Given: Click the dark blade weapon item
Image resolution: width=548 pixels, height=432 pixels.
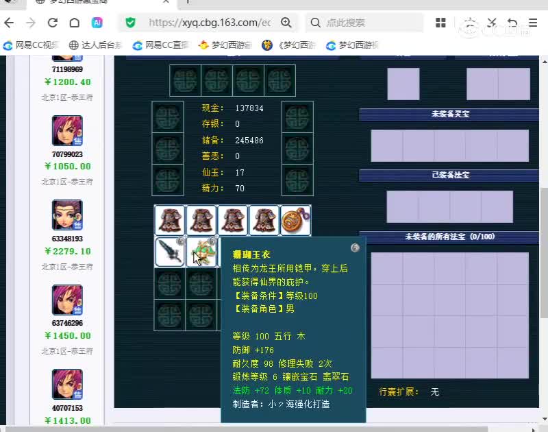Looking at the screenshot, I should pyautogui.click(x=169, y=252).
